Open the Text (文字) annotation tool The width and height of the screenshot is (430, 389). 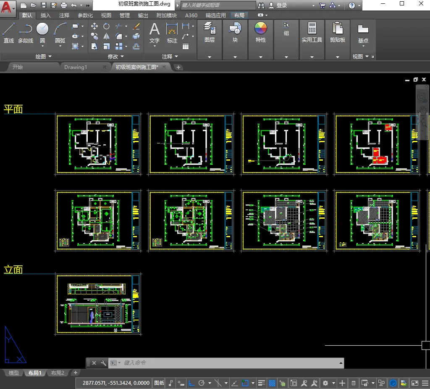(155, 33)
